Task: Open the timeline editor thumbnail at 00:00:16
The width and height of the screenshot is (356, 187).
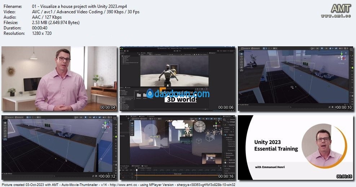Action: coord(177,148)
